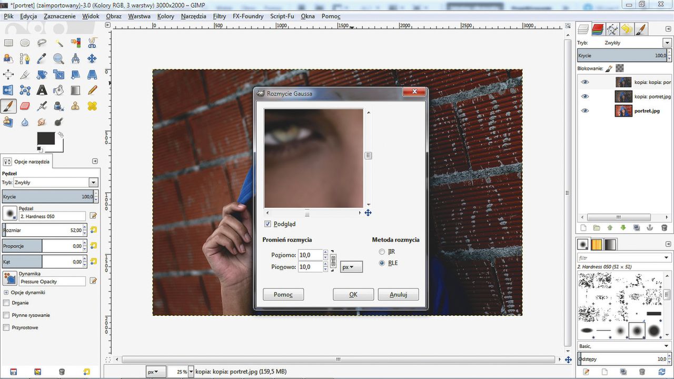
Task: Click Anuluj to cancel blur dialog
Action: tap(398, 294)
